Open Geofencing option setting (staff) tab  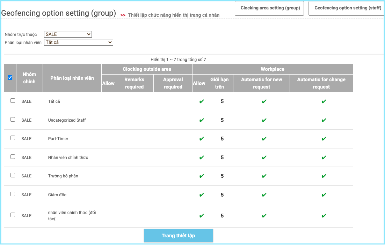point(347,8)
